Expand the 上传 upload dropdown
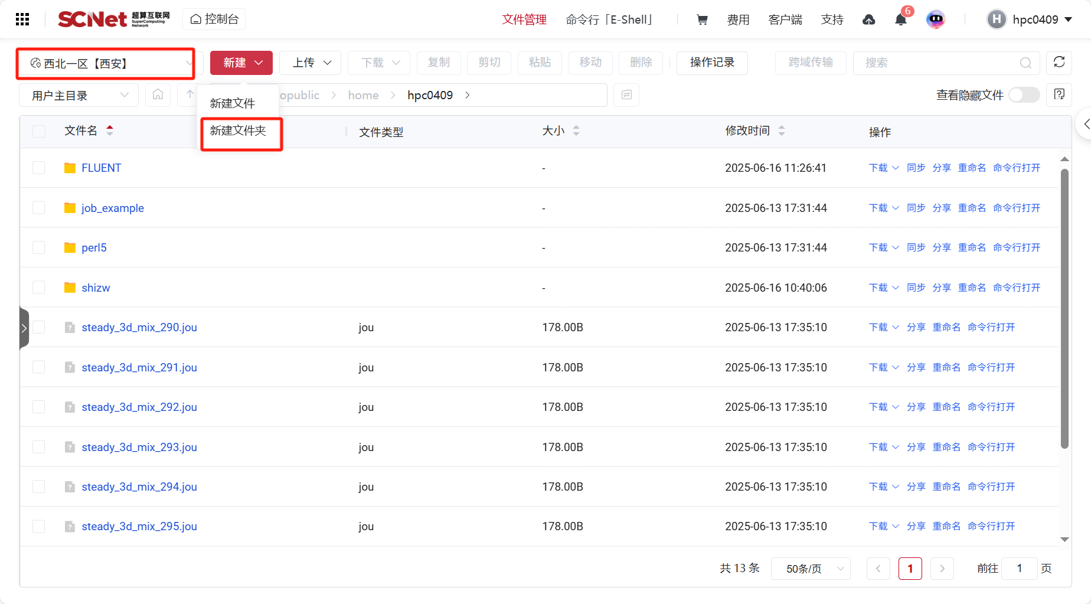The width and height of the screenshot is (1091, 604). pos(310,63)
